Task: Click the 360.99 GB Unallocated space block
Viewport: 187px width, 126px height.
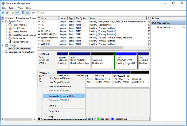Action: pyautogui.click(x=102, y=61)
